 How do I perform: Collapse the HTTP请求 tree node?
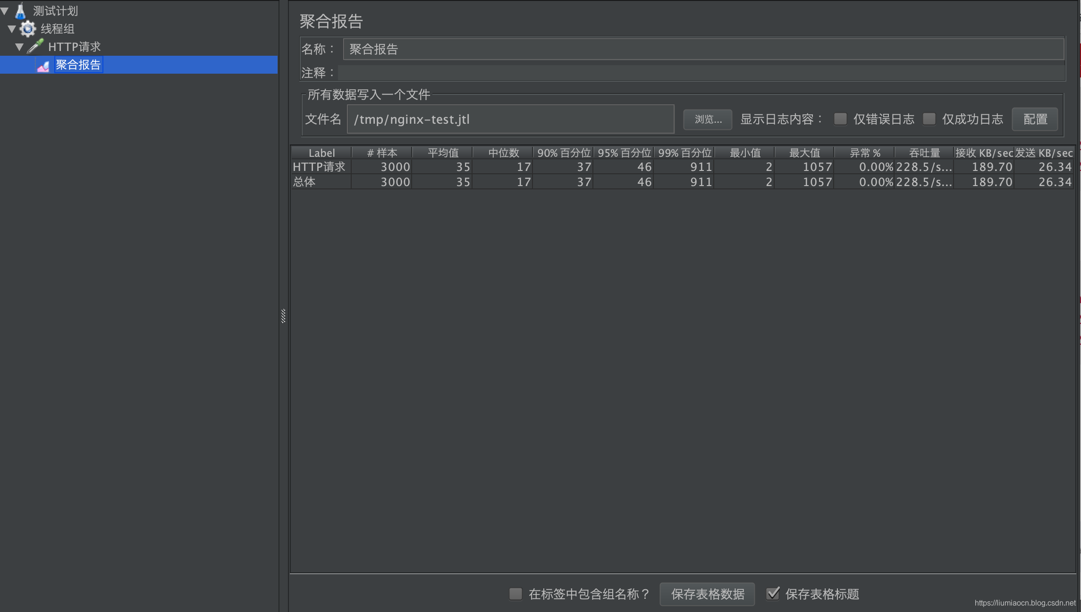coord(19,47)
